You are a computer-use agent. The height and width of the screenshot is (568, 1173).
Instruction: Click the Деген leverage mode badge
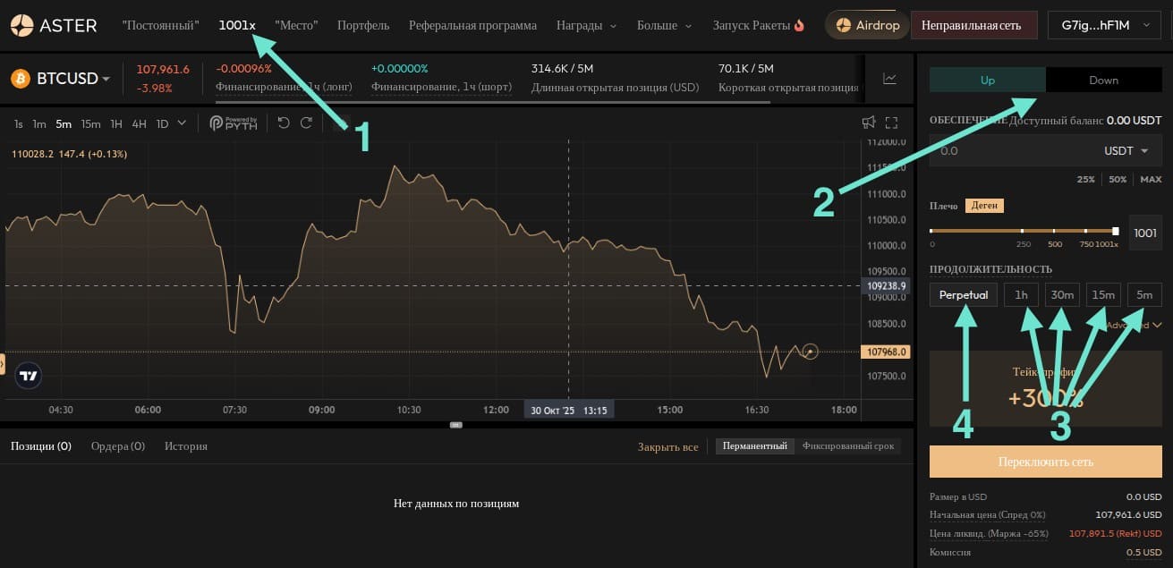tap(984, 206)
